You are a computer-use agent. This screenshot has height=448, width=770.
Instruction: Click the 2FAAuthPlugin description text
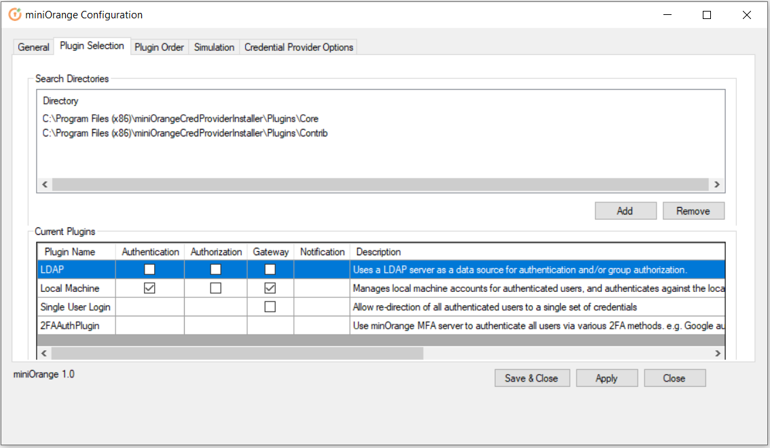coord(538,326)
